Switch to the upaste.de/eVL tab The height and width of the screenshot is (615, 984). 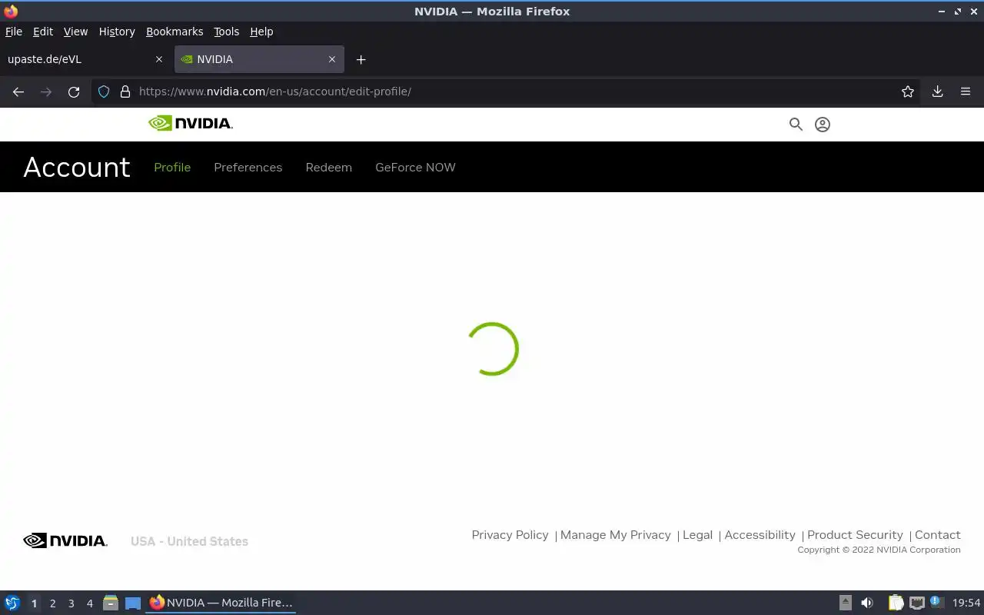86,59
